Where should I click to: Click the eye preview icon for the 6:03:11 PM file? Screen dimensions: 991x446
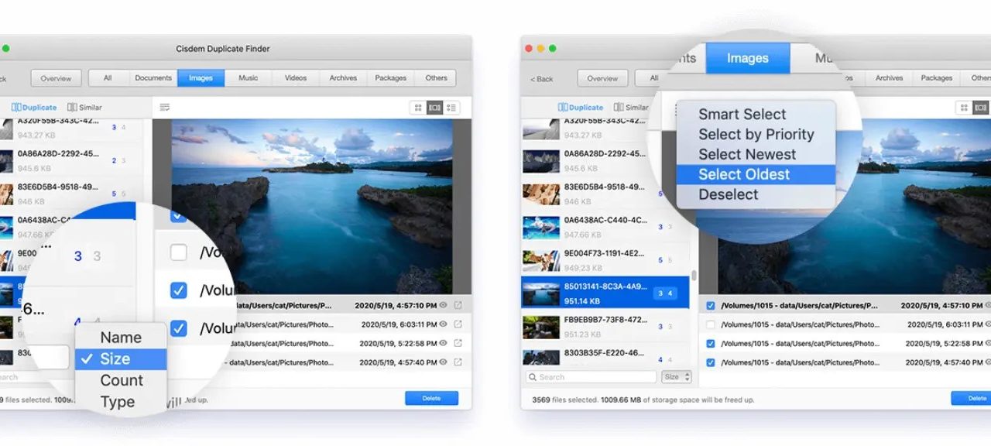(x=444, y=324)
